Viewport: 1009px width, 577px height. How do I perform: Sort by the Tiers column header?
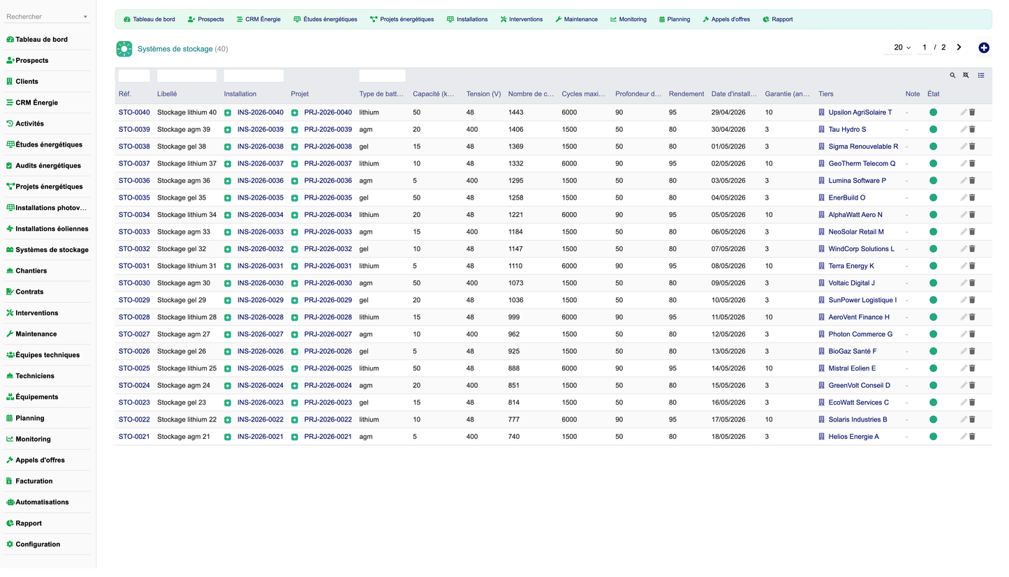825,94
